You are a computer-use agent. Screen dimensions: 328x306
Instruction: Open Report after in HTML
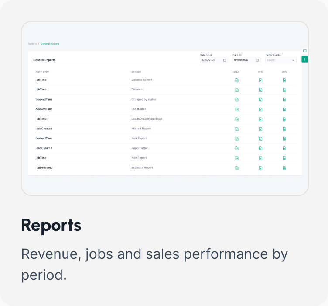point(237,148)
